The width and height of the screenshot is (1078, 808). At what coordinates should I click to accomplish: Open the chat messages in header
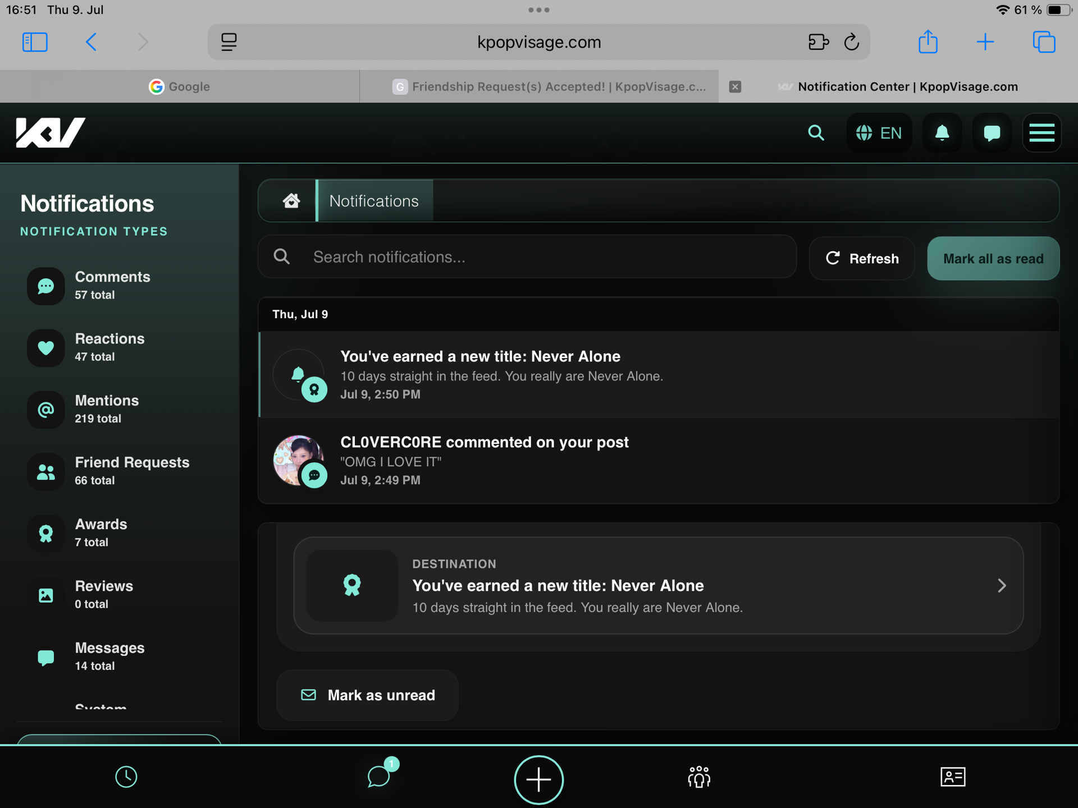click(992, 133)
